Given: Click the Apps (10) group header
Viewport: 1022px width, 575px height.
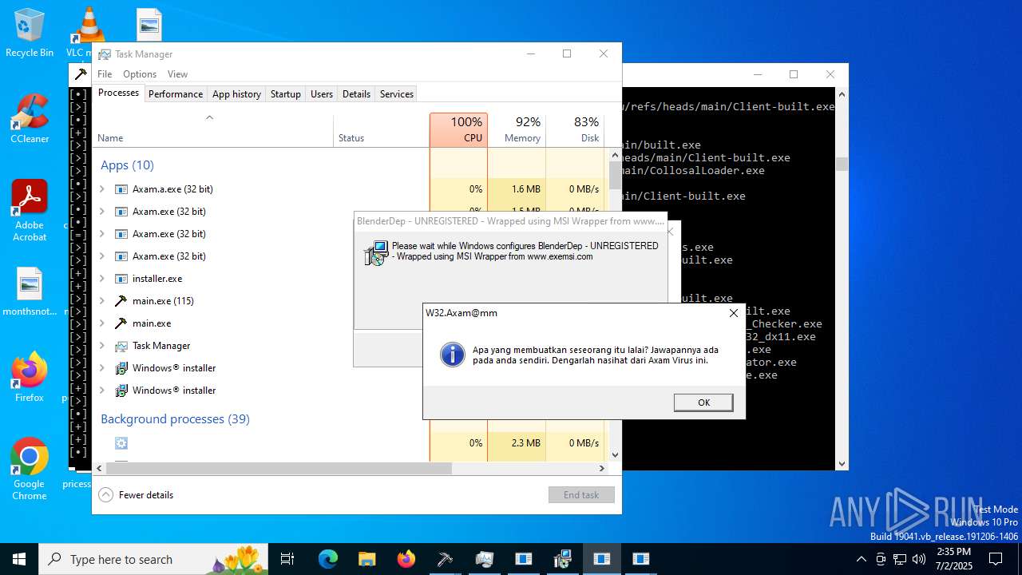Looking at the screenshot, I should (127, 165).
